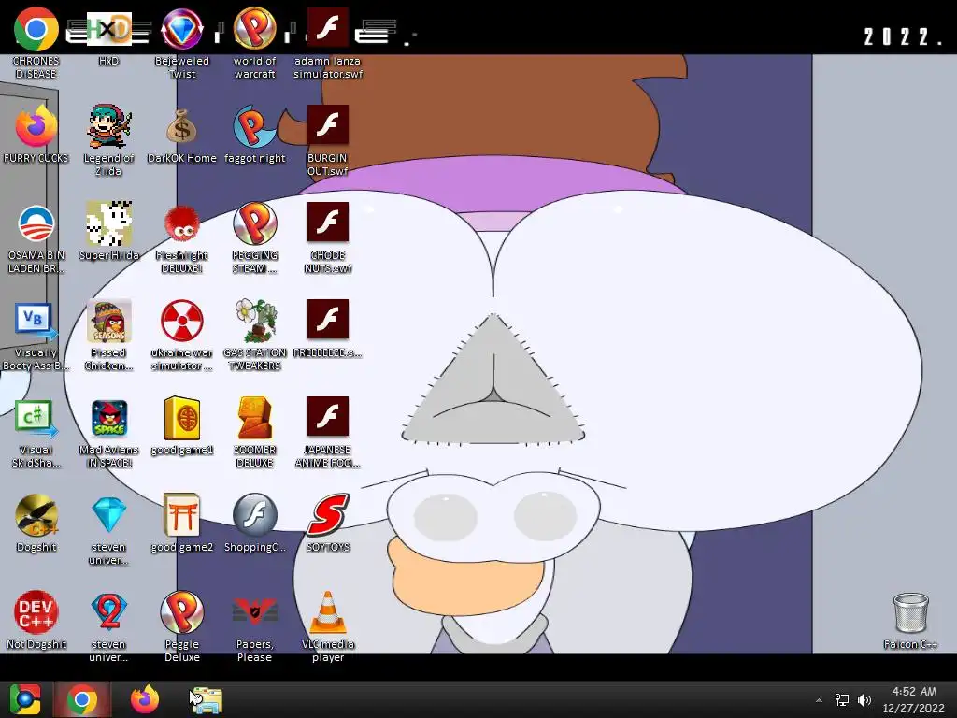Launch the Angry Birds Seasons Chicken shortcut
957x718 pixels.
point(108,322)
